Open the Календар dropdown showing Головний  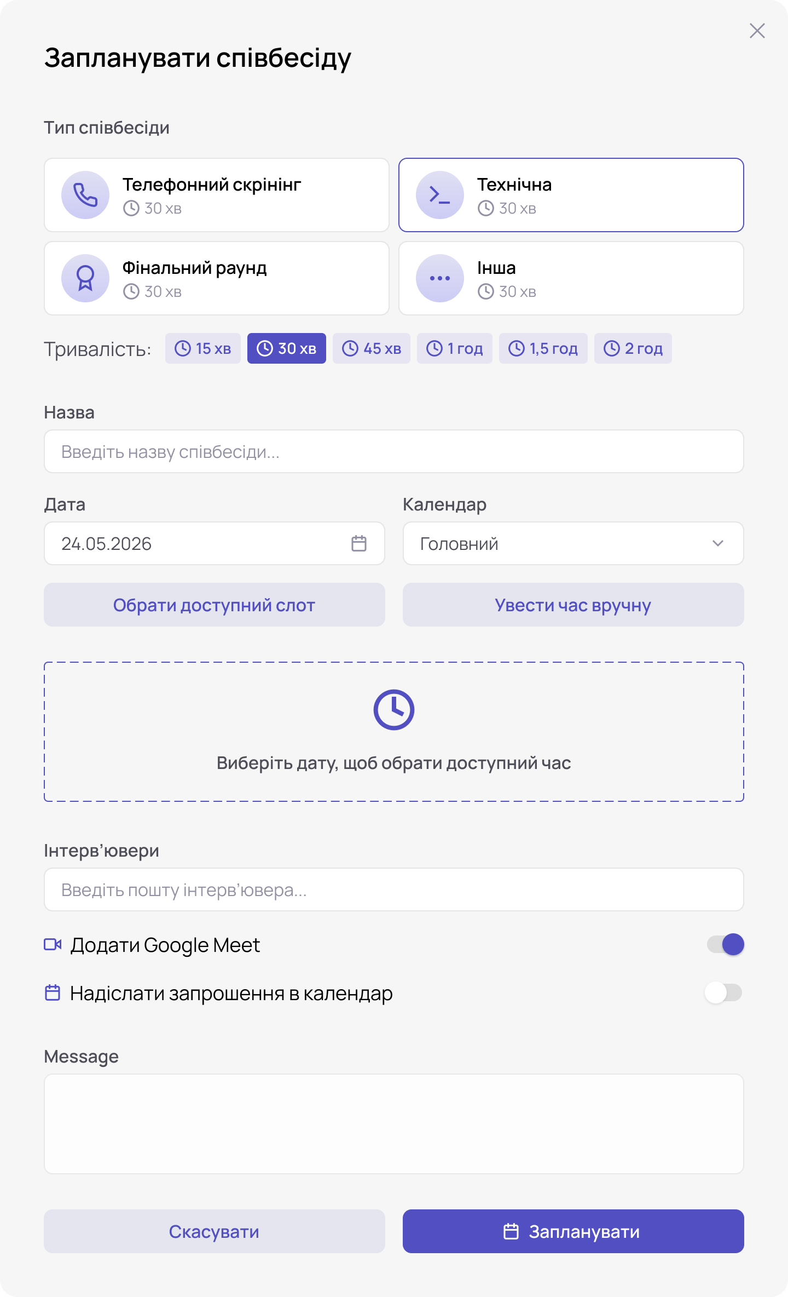click(x=572, y=543)
